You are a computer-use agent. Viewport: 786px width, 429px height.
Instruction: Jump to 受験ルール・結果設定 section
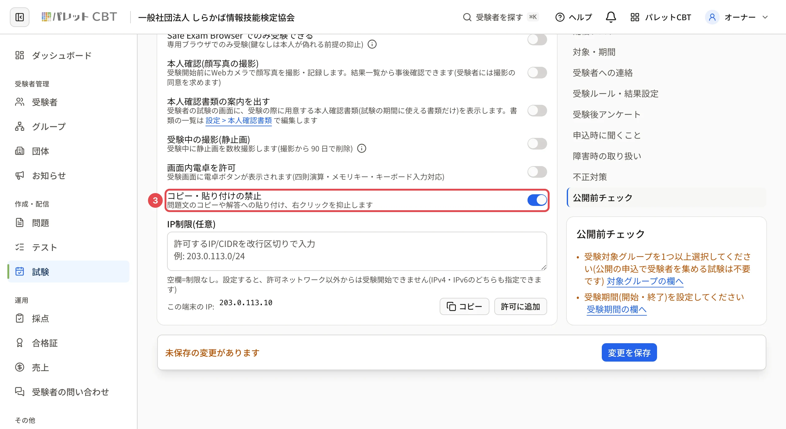(616, 94)
